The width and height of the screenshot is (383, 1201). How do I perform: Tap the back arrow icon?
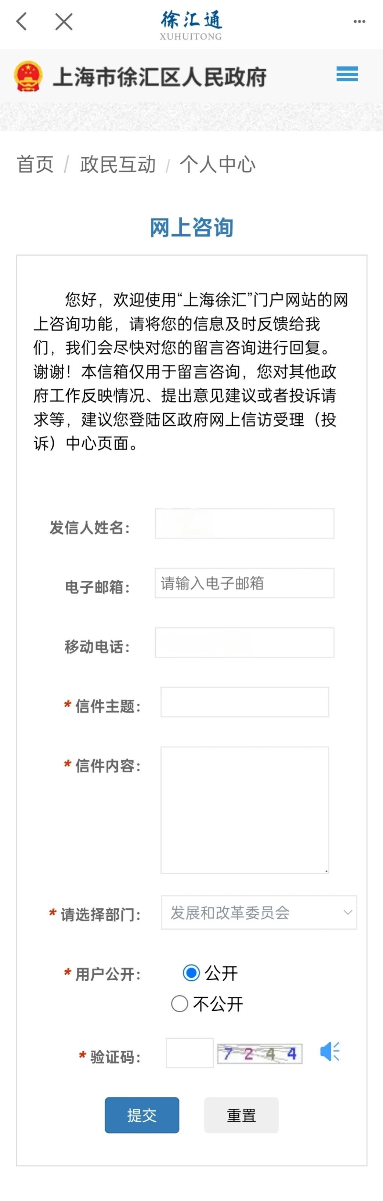click(21, 21)
